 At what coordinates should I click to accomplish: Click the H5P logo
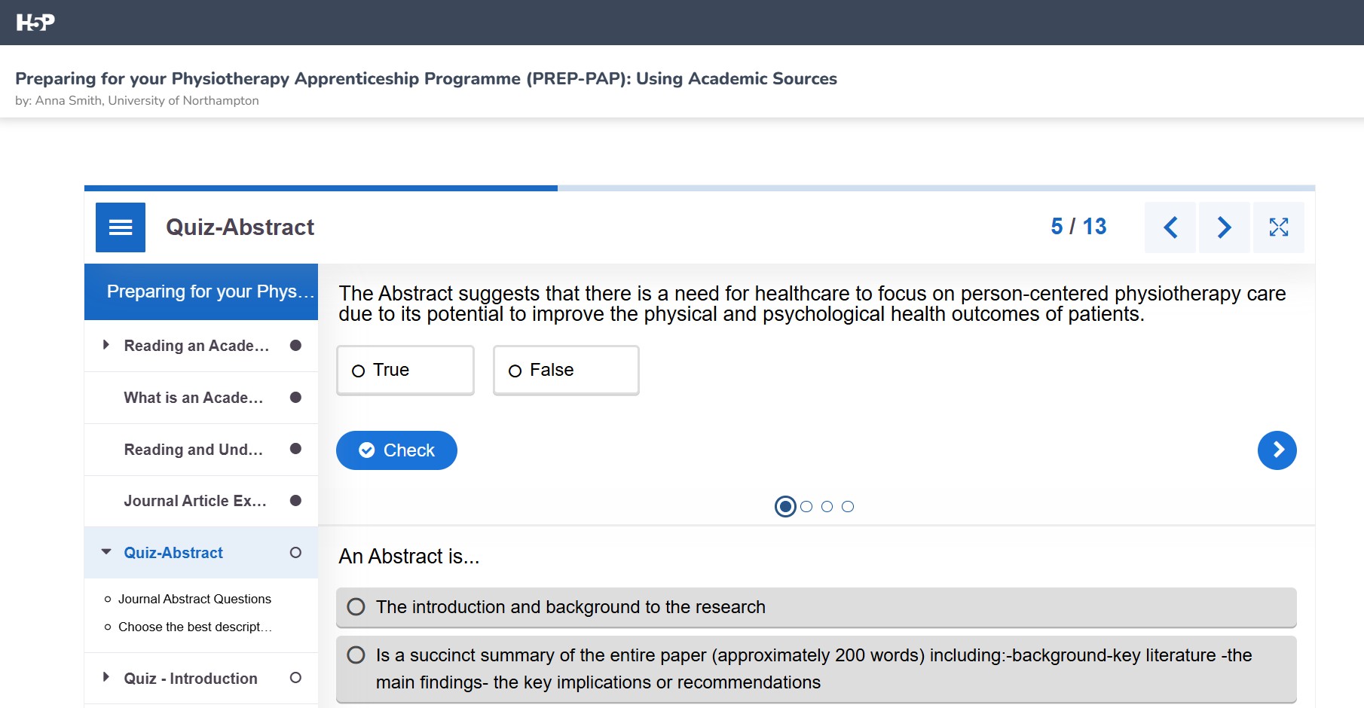[35, 22]
